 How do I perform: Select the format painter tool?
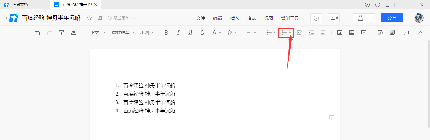coord(61,33)
